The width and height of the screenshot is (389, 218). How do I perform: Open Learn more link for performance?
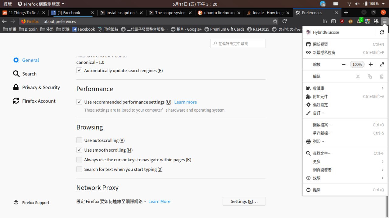pos(185,102)
